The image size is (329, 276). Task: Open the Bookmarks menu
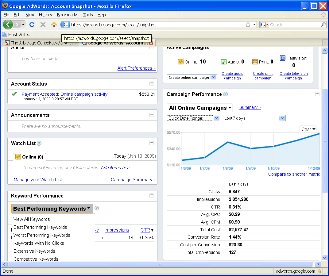(x=68, y=15)
